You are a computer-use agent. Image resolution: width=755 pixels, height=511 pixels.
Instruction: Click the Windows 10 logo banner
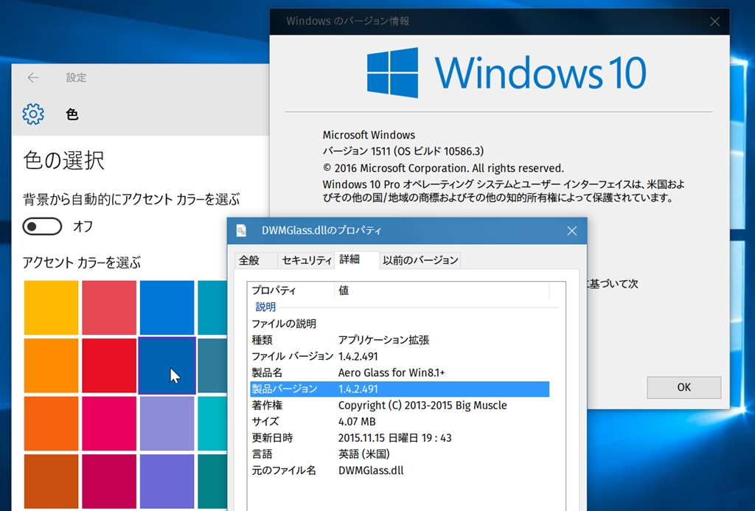507,73
